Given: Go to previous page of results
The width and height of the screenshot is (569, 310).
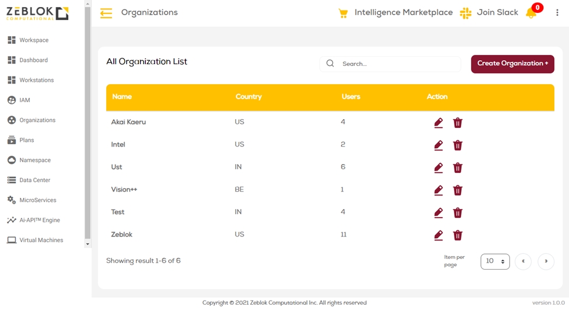Looking at the screenshot, I should click(523, 262).
